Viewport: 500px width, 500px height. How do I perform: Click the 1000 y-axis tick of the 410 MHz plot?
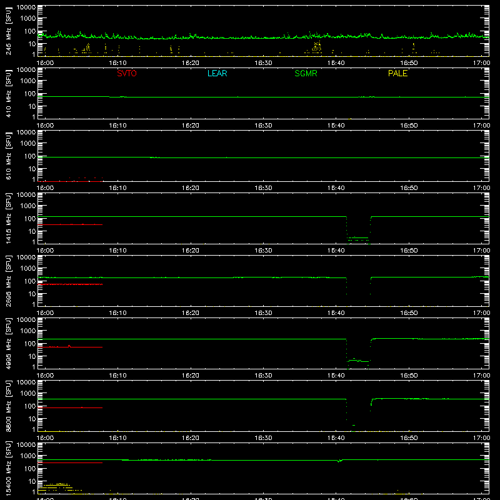click(28, 81)
